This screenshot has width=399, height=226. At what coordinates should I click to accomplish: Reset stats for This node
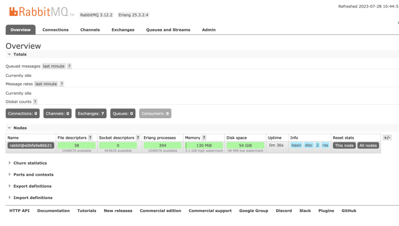pyautogui.click(x=344, y=145)
